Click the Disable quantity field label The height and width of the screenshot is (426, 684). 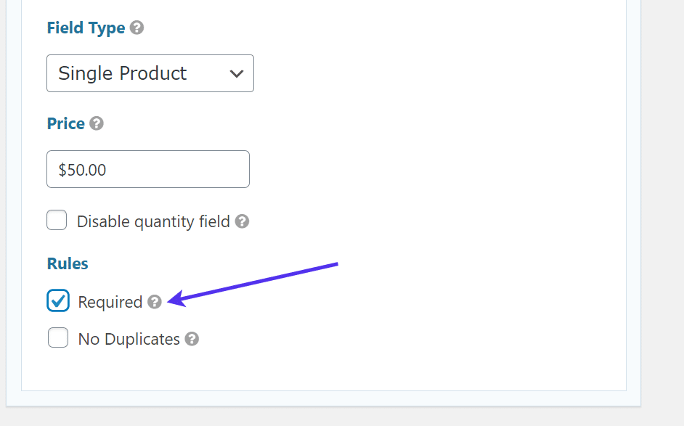pyautogui.click(x=154, y=221)
